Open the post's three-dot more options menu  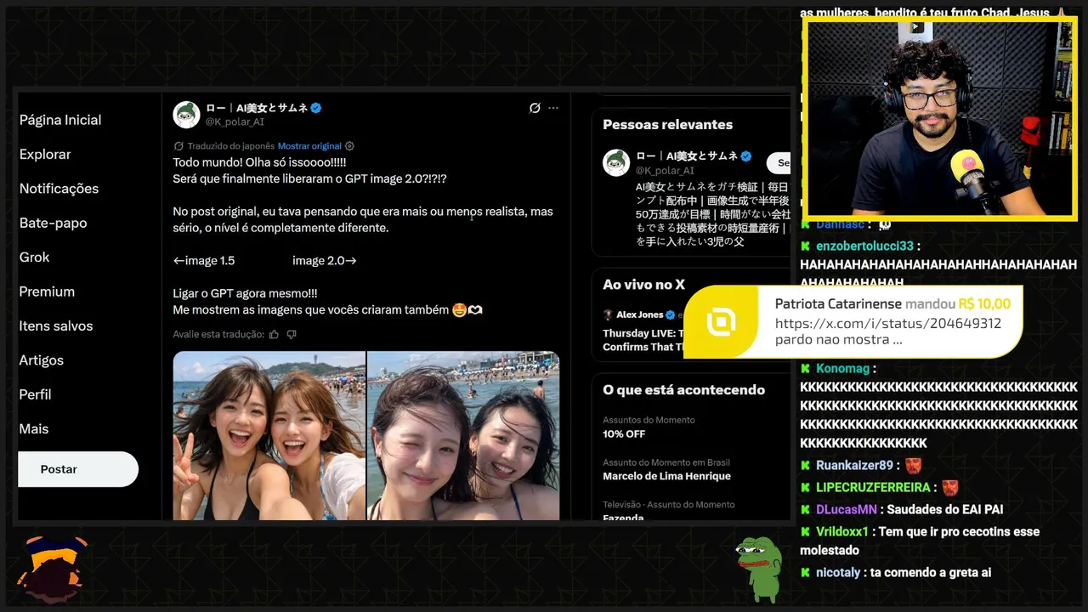(x=553, y=108)
